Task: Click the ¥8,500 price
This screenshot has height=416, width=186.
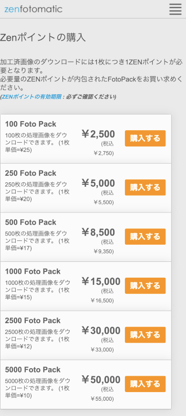Action: pyautogui.click(x=98, y=232)
